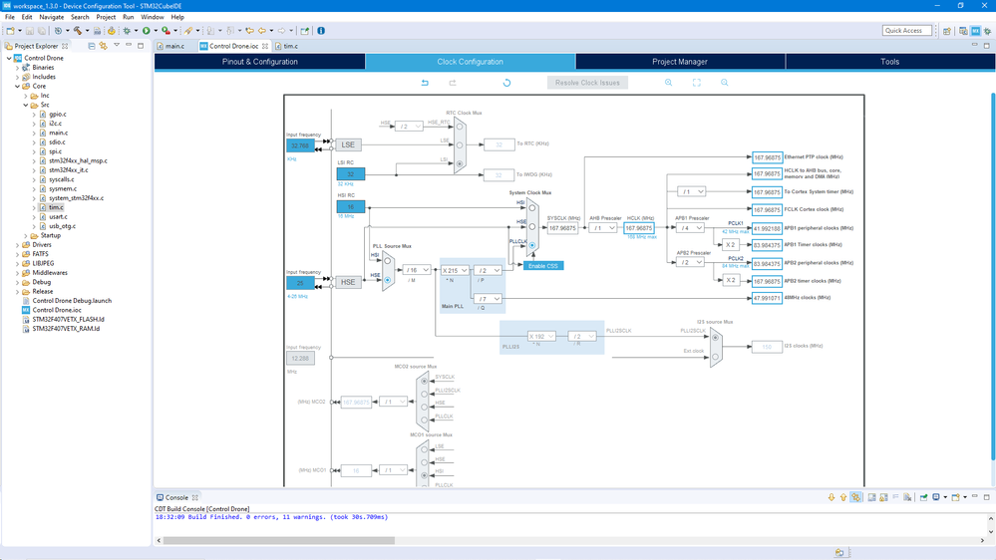Switch to the Pinout & Configuration tab
Image resolution: width=996 pixels, height=560 pixels.
pyautogui.click(x=260, y=62)
